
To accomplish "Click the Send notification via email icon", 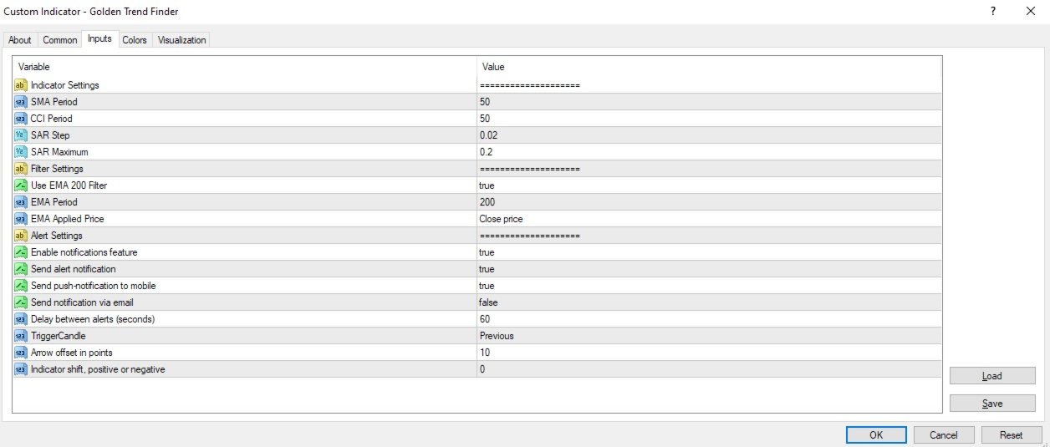I will coord(21,302).
